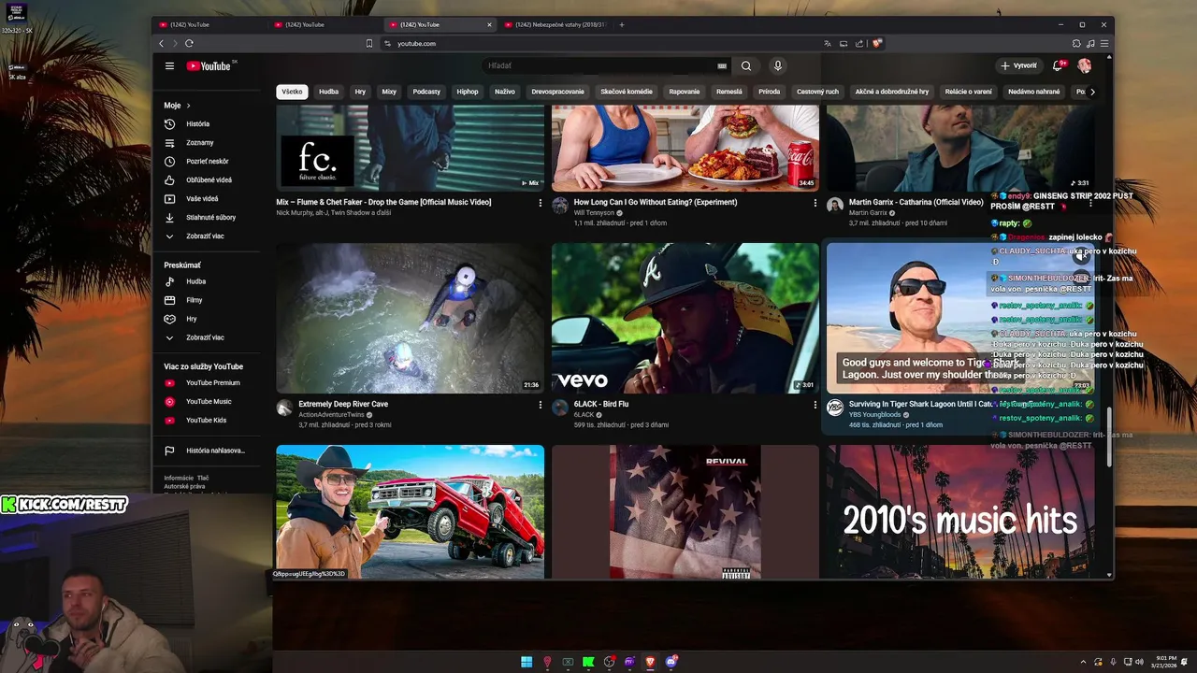Select the Hiphop filter chip
Image resolution: width=1197 pixels, height=673 pixels.
tap(468, 92)
